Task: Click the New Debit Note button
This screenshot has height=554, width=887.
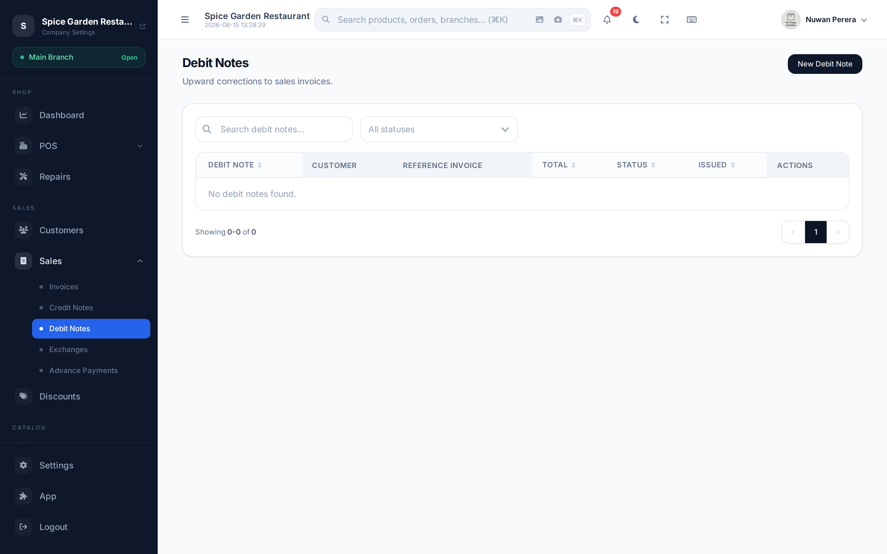Action: click(x=825, y=64)
